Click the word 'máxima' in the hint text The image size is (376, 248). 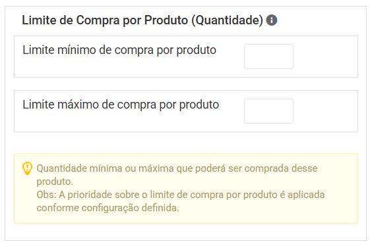coord(156,168)
